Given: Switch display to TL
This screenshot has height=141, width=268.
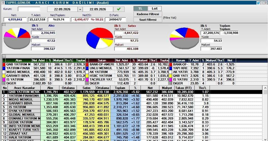Looking at the screenshot, I should [140, 9].
